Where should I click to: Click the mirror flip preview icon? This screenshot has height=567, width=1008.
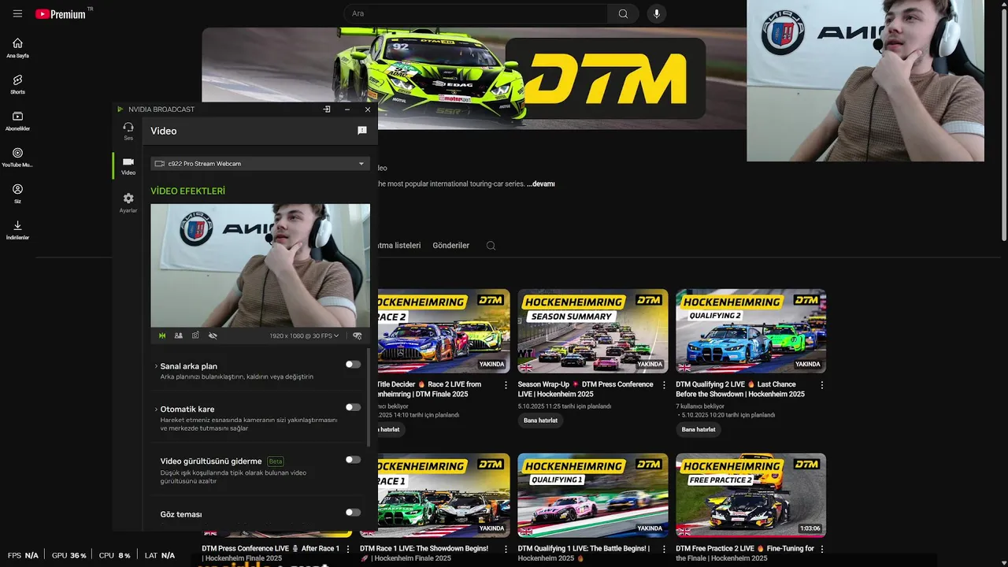(x=162, y=335)
